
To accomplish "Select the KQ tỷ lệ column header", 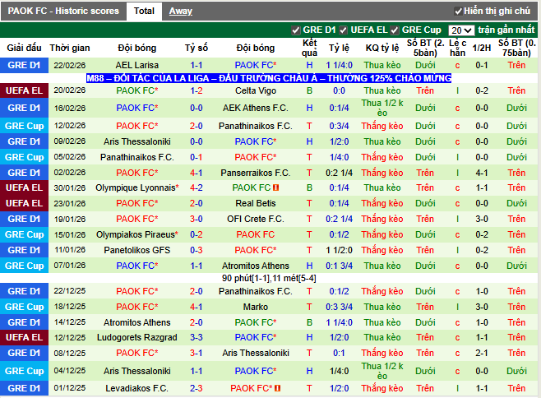I will coord(382,48).
